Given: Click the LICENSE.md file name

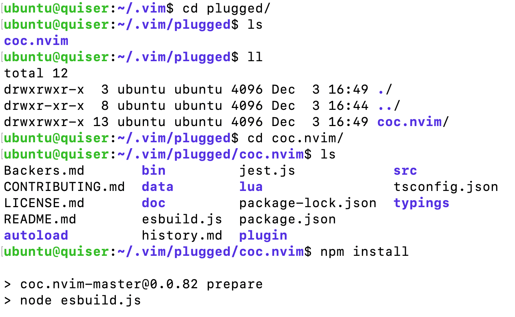Looking at the screenshot, I should (x=44, y=203).
